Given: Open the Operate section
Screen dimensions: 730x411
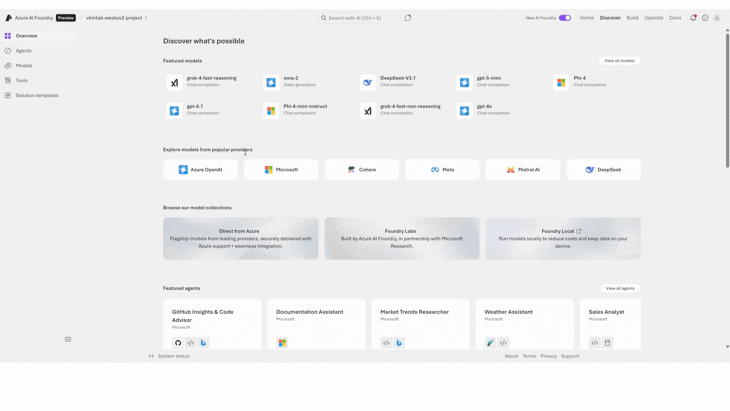Looking at the screenshot, I should (654, 18).
